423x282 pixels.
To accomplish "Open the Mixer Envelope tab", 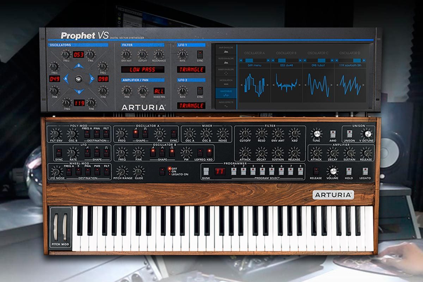I will [x=226, y=71].
